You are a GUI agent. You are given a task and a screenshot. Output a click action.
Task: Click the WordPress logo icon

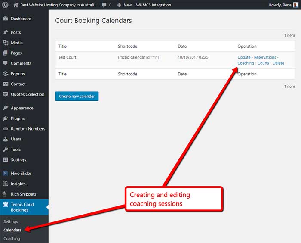(x=5, y=5)
